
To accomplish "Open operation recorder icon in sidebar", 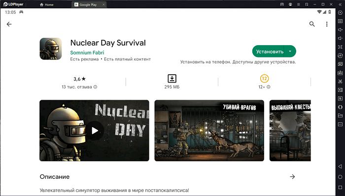I will tap(340, 98).
